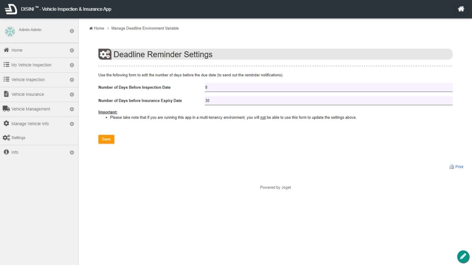Click the DISINI logo icon
The height and width of the screenshot is (265, 472).
pyautogui.click(x=11, y=9)
